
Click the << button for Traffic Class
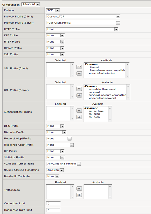[x=79, y=188]
